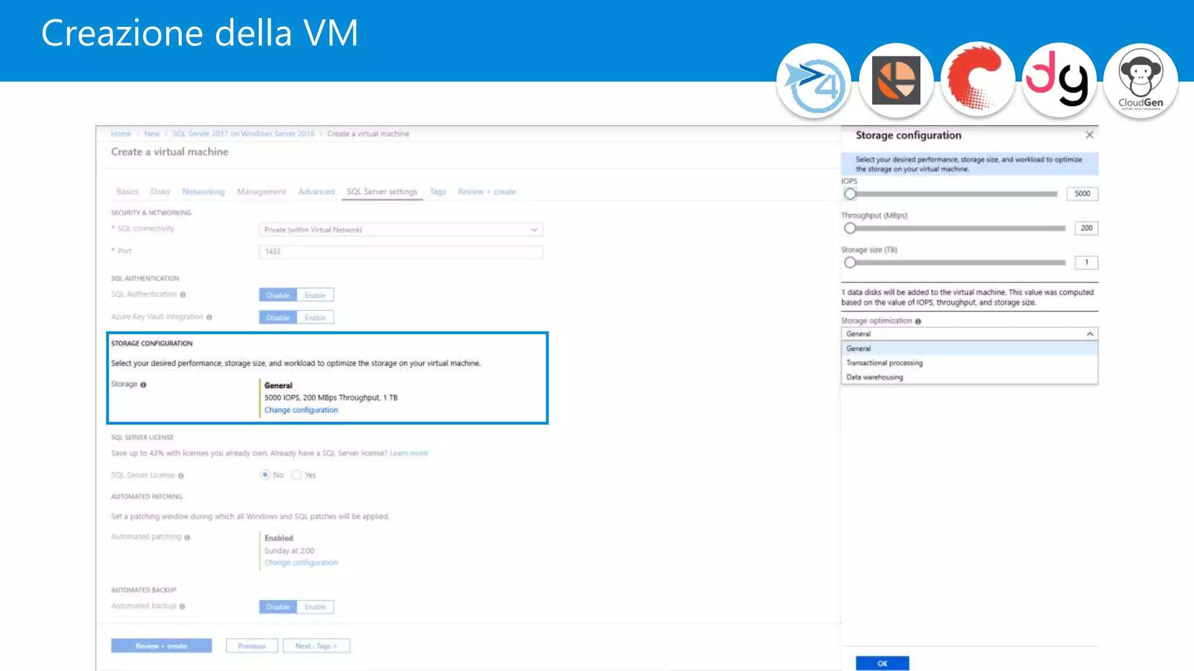Switch to the Networking tab

tap(203, 192)
